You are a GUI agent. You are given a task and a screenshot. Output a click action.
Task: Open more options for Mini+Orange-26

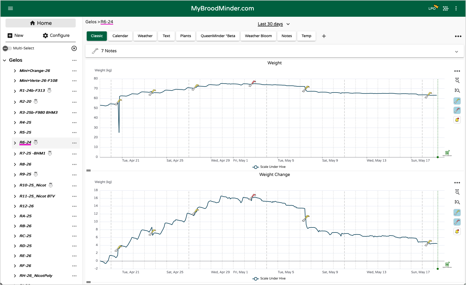(74, 71)
